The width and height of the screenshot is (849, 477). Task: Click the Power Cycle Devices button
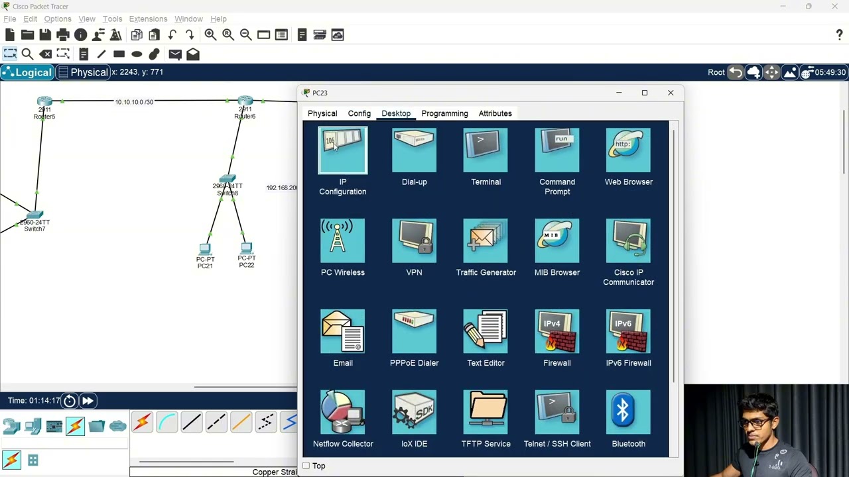70,400
